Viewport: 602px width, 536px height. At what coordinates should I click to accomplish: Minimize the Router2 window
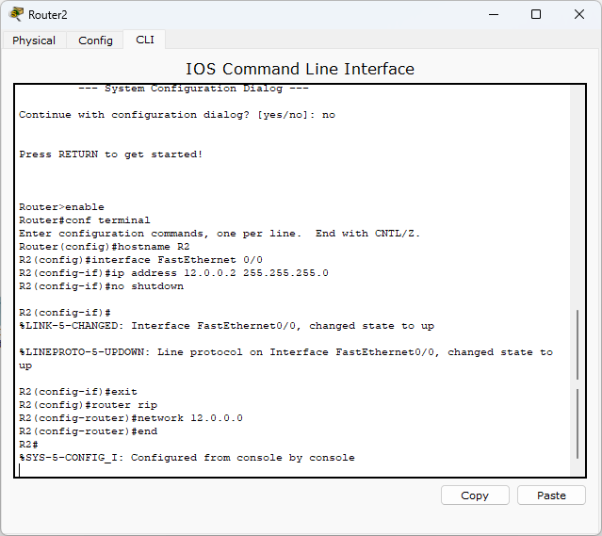494,14
